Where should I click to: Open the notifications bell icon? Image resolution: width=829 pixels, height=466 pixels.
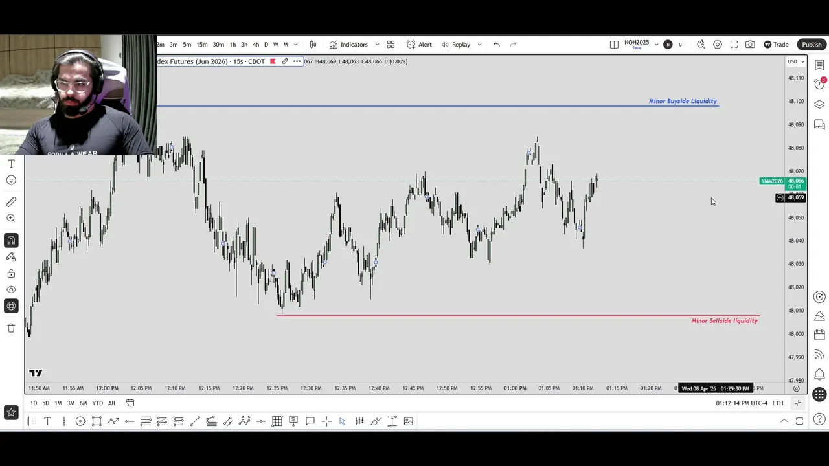pyautogui.click(x=819, y=374)
